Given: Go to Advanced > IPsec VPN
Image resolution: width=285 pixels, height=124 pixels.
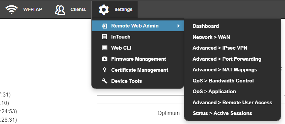Looking at the screenshot, I should click(x=220, y=48).
